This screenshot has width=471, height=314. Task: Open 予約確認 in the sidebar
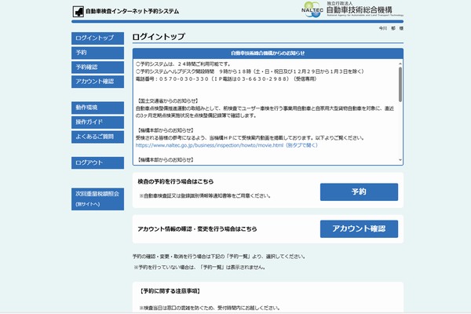[x=97, y=67]
